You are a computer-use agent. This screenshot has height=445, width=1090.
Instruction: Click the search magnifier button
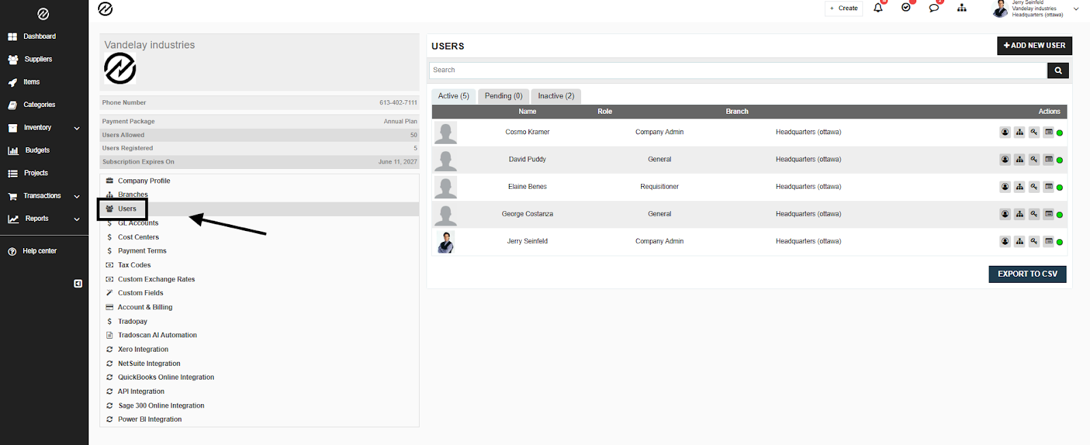tap(1058, 70)
